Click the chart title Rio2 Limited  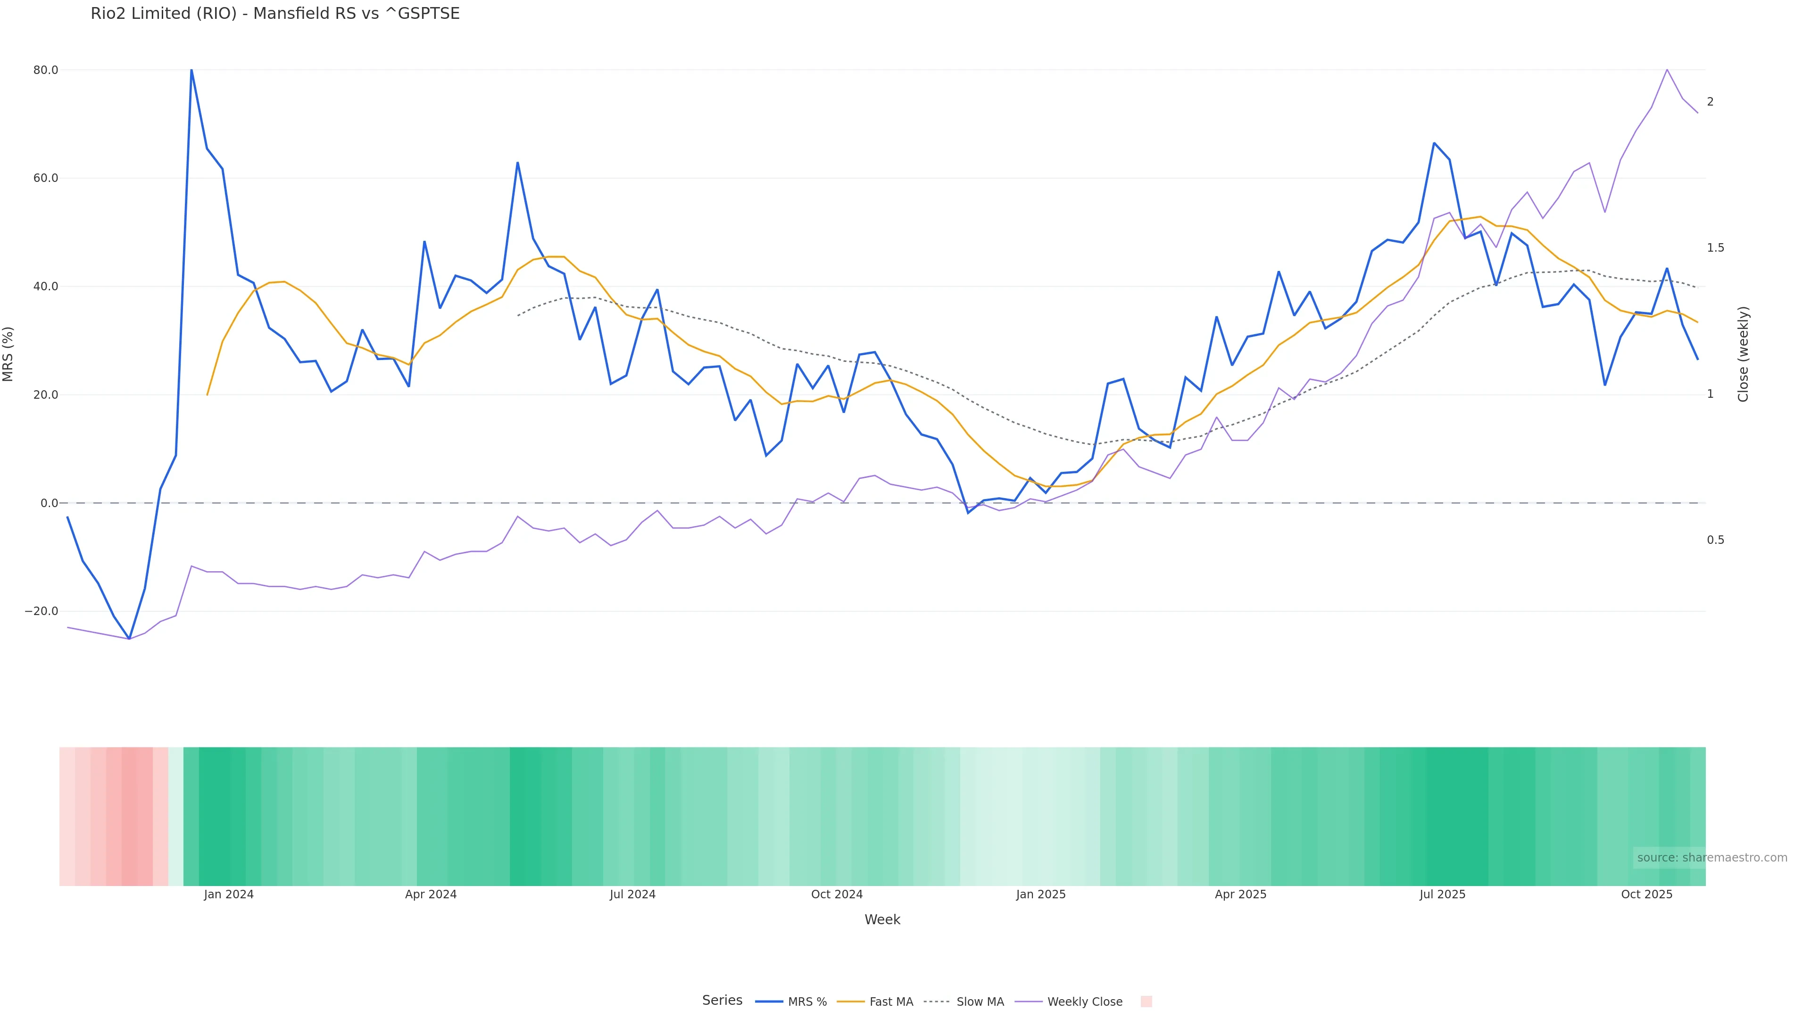[275, 14]
